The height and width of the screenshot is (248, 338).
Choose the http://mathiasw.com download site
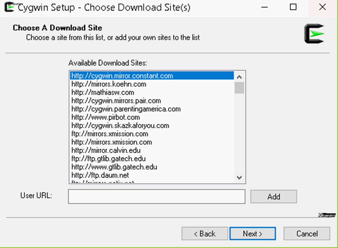click(152, 92)
